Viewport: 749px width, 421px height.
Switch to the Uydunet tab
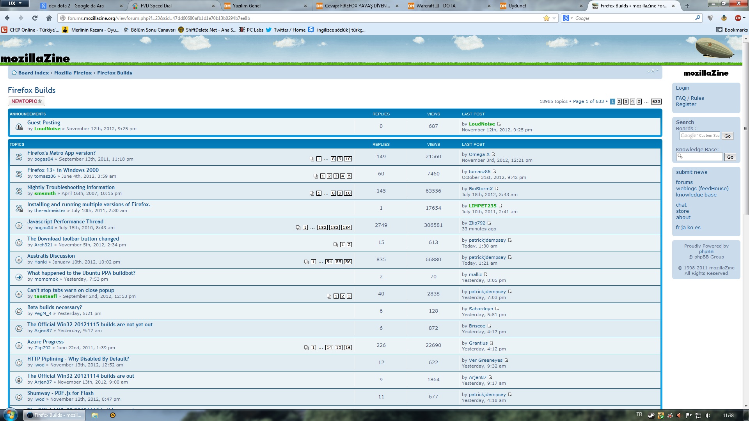pos(541,6)
